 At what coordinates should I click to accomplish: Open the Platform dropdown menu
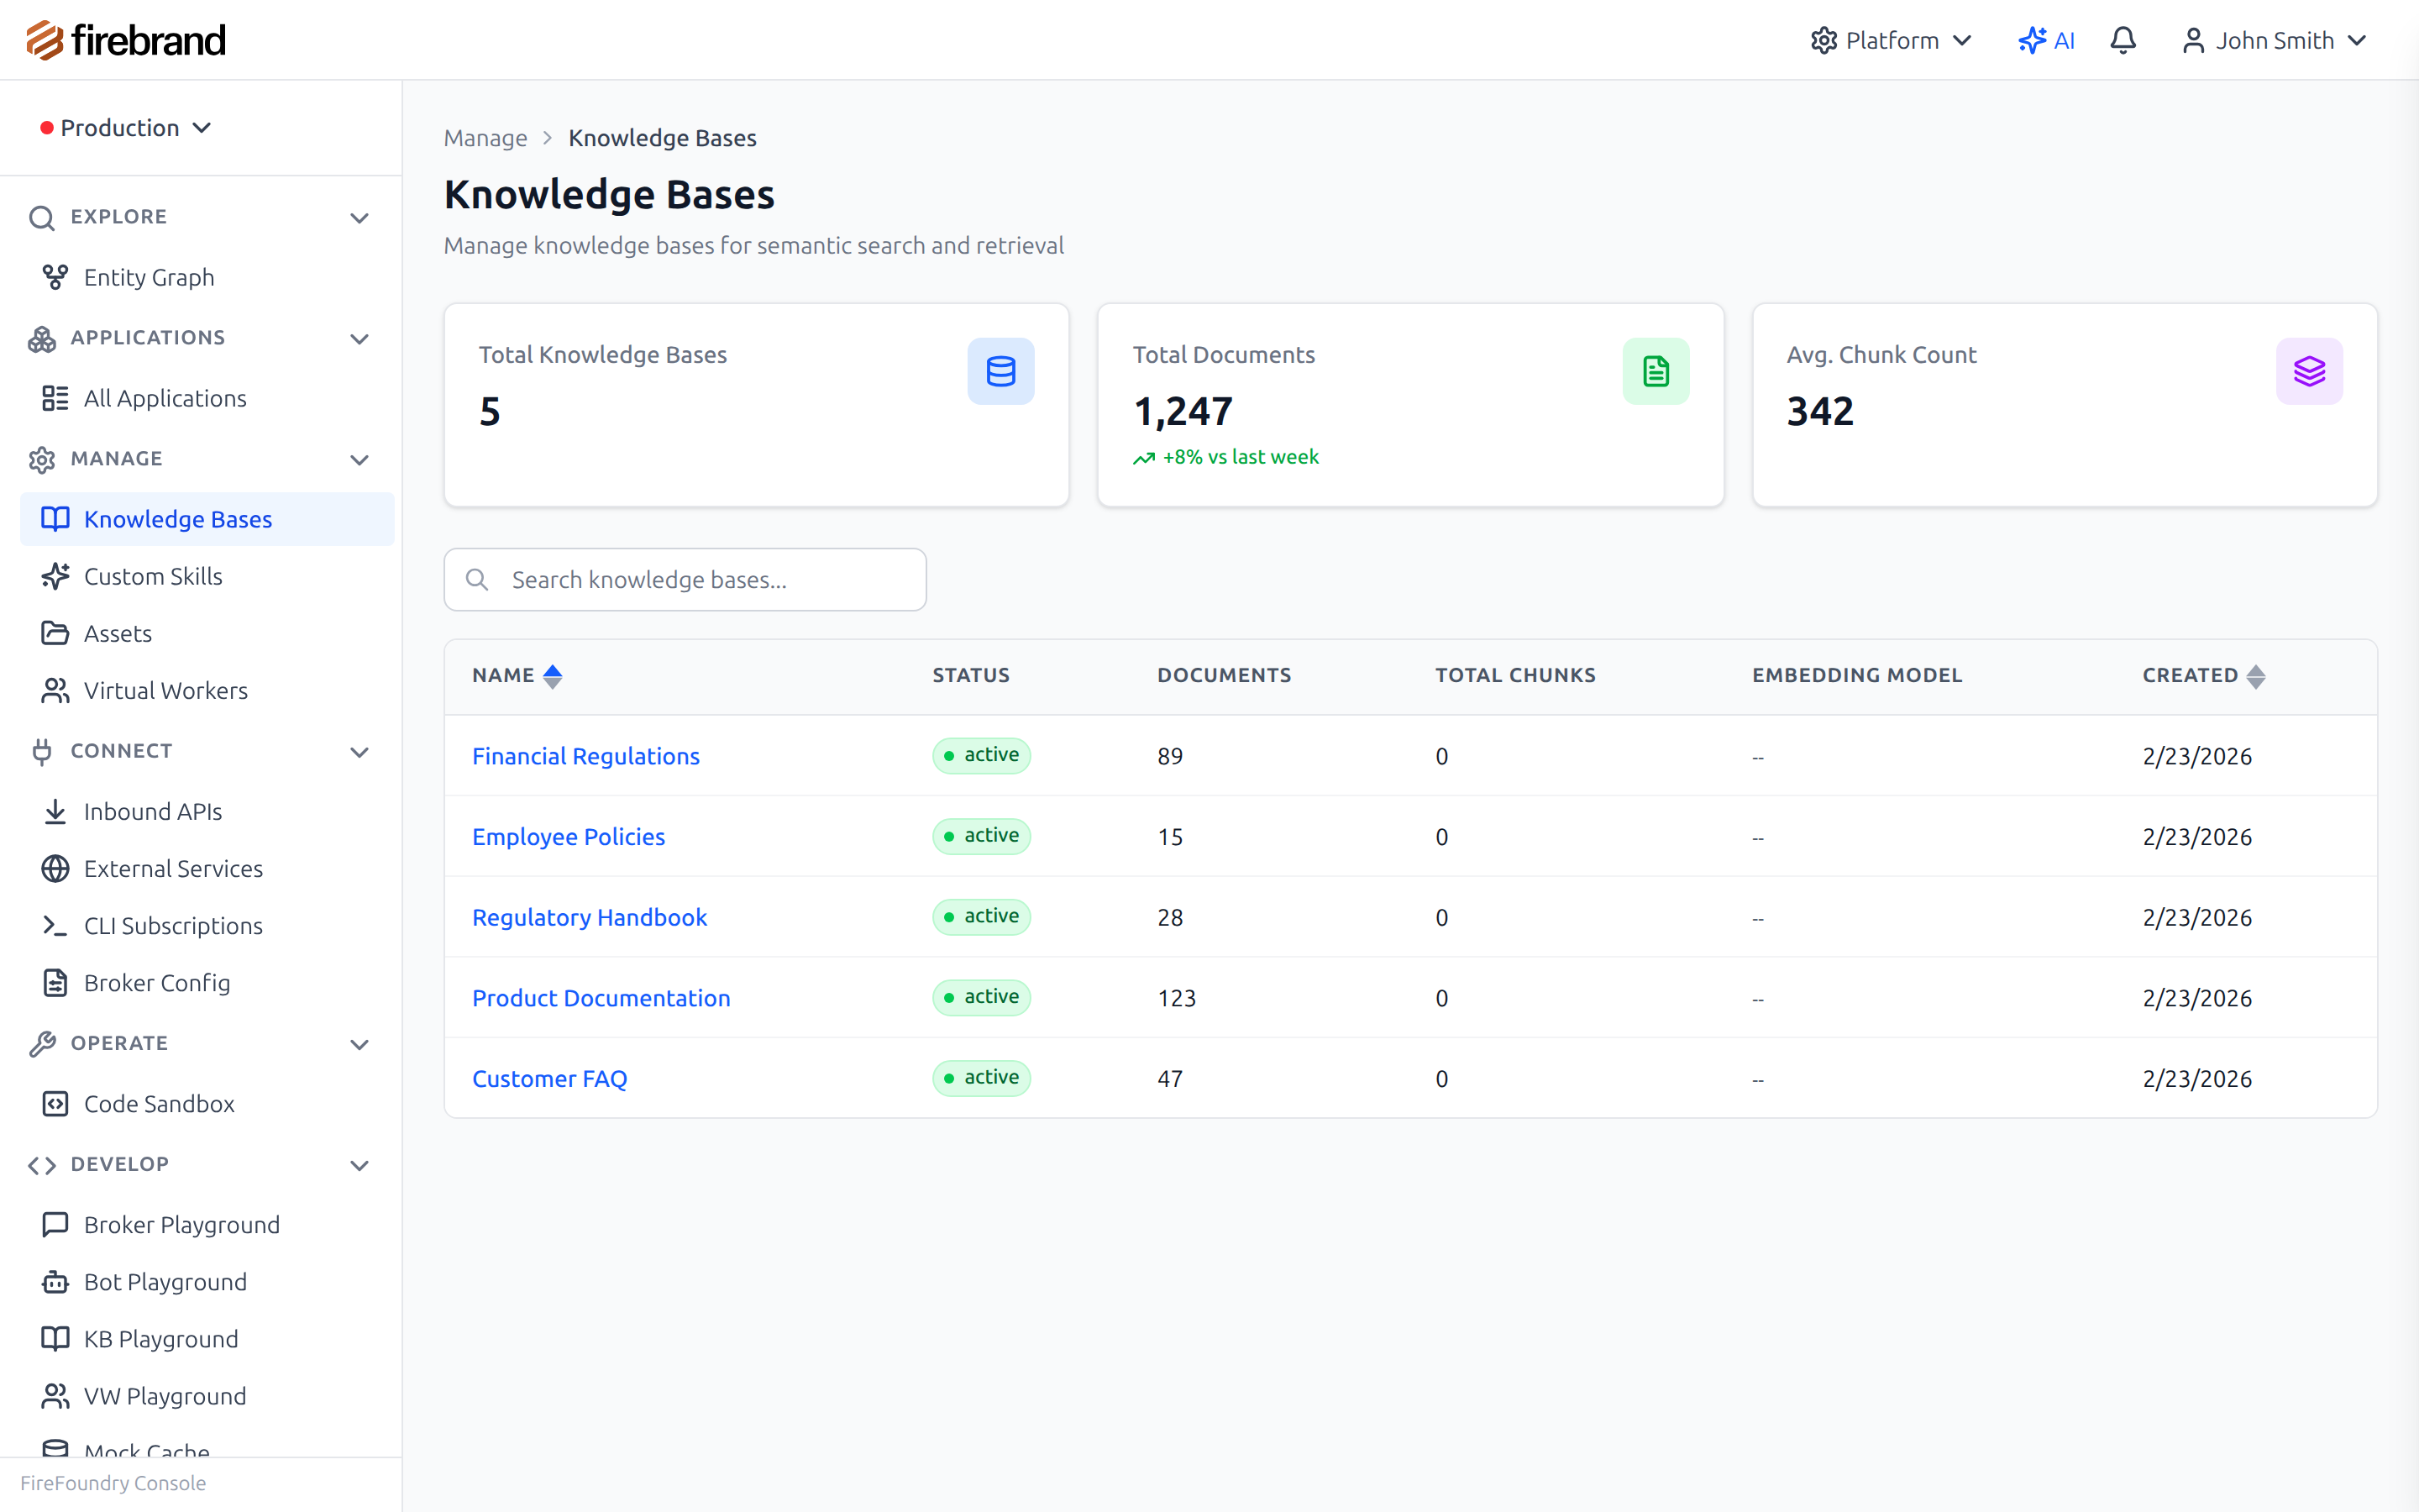click(x=1892, y=40)
